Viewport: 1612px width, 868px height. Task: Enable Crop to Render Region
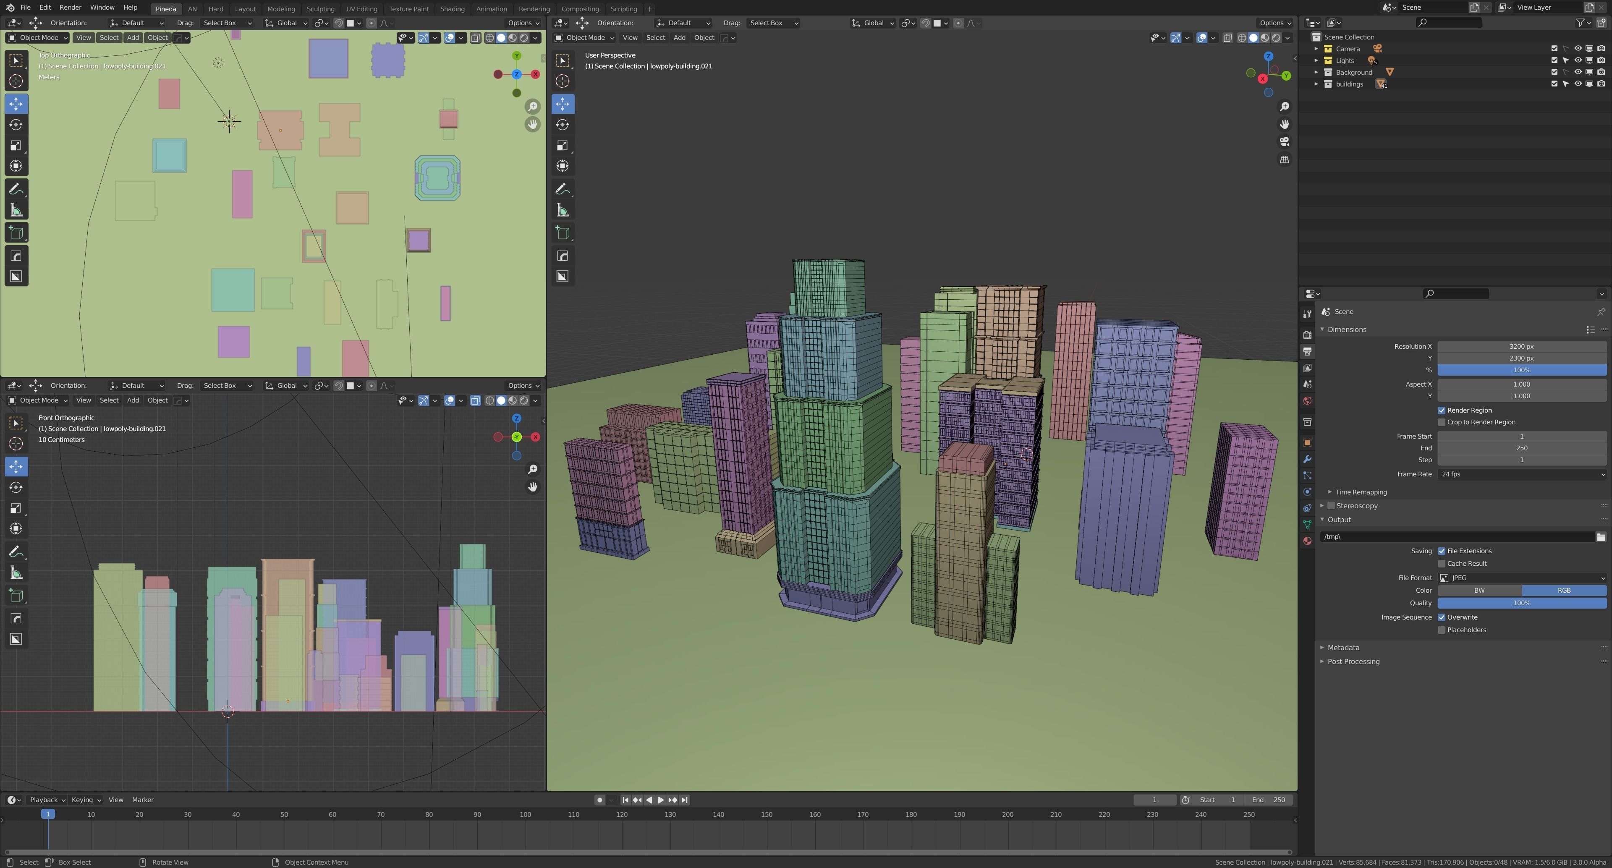[1442, 422]
